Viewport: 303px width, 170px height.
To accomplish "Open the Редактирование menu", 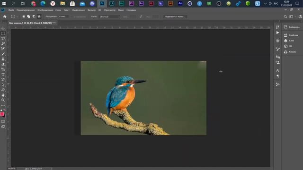I will [x=26, y=10].
